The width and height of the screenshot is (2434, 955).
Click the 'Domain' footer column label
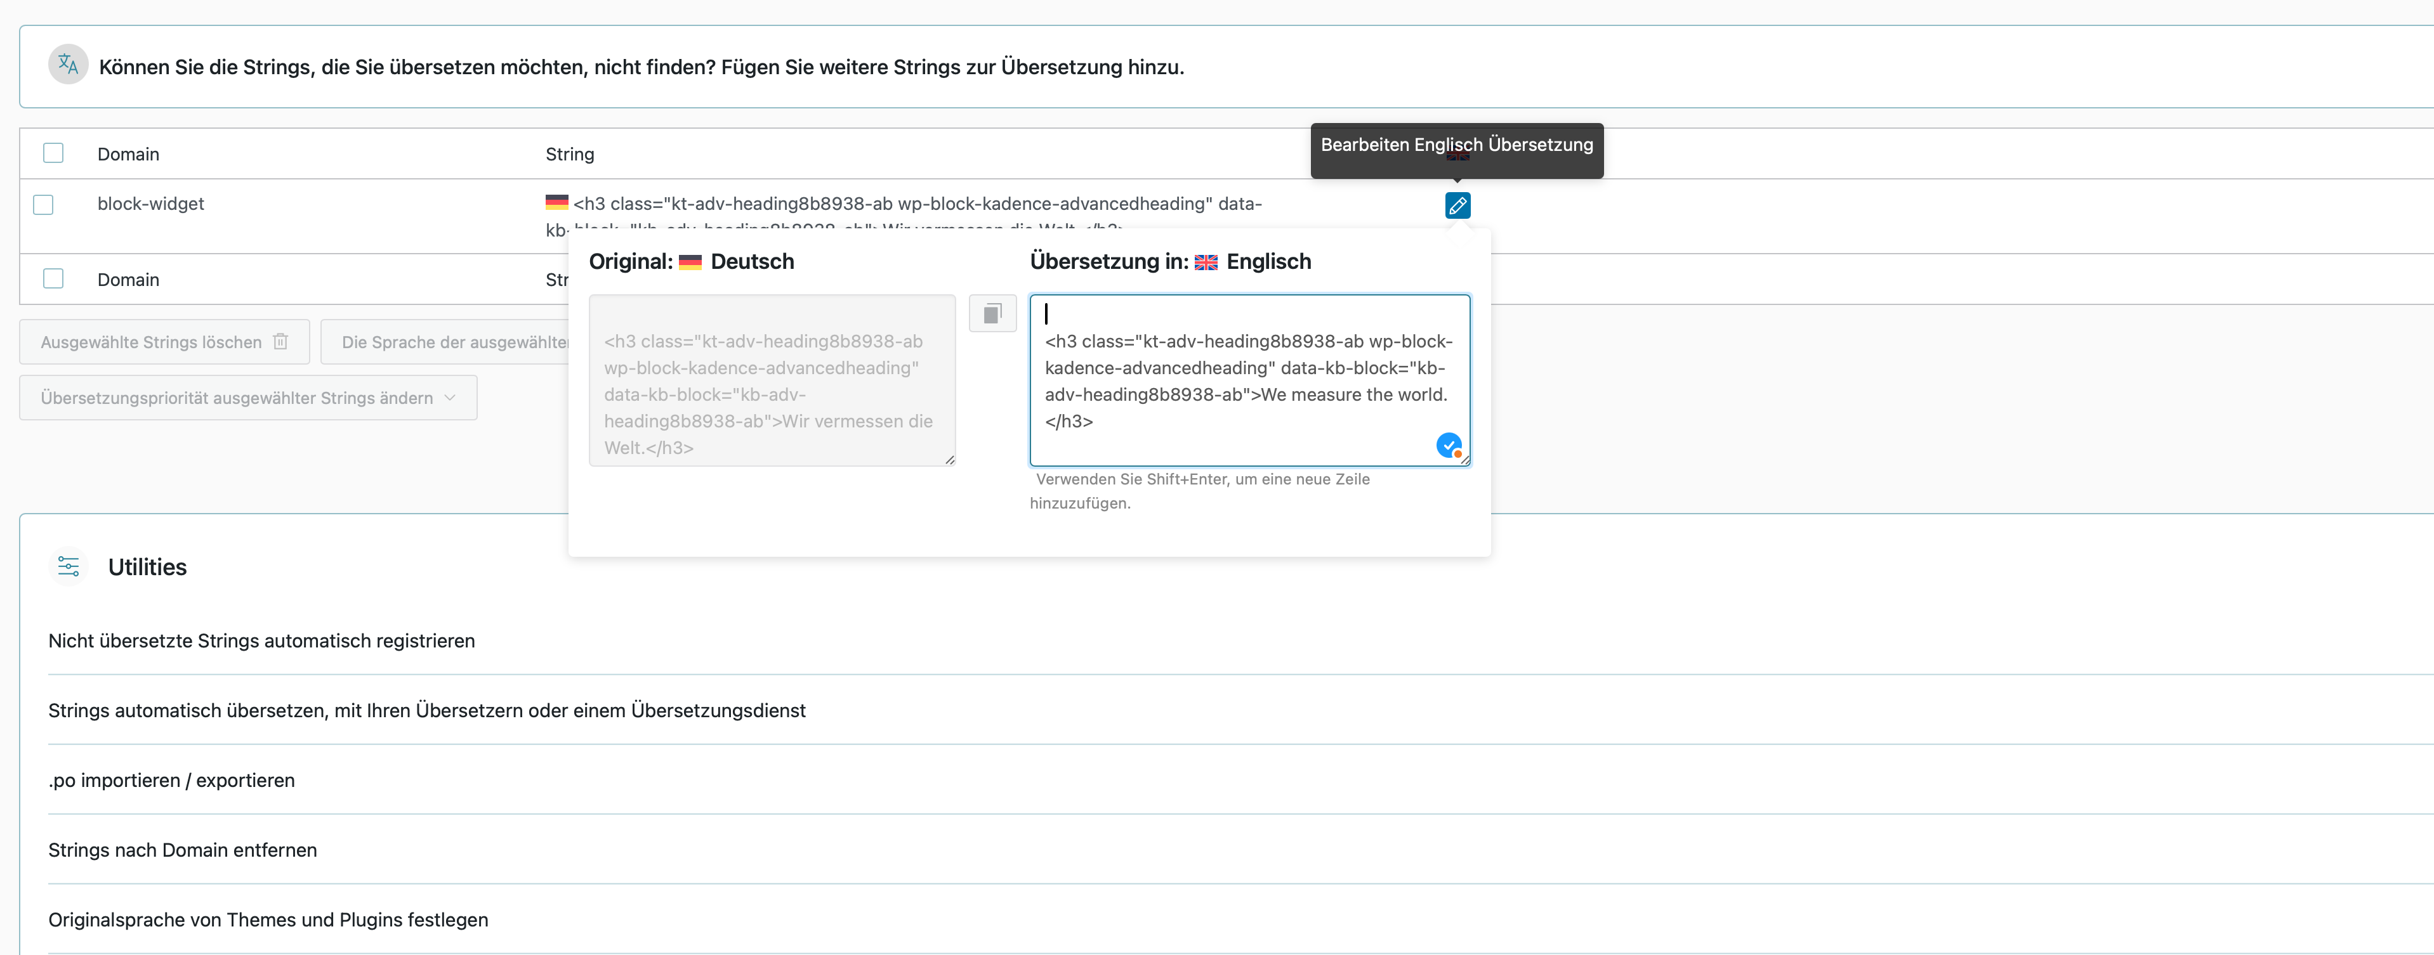click(129, 280)
